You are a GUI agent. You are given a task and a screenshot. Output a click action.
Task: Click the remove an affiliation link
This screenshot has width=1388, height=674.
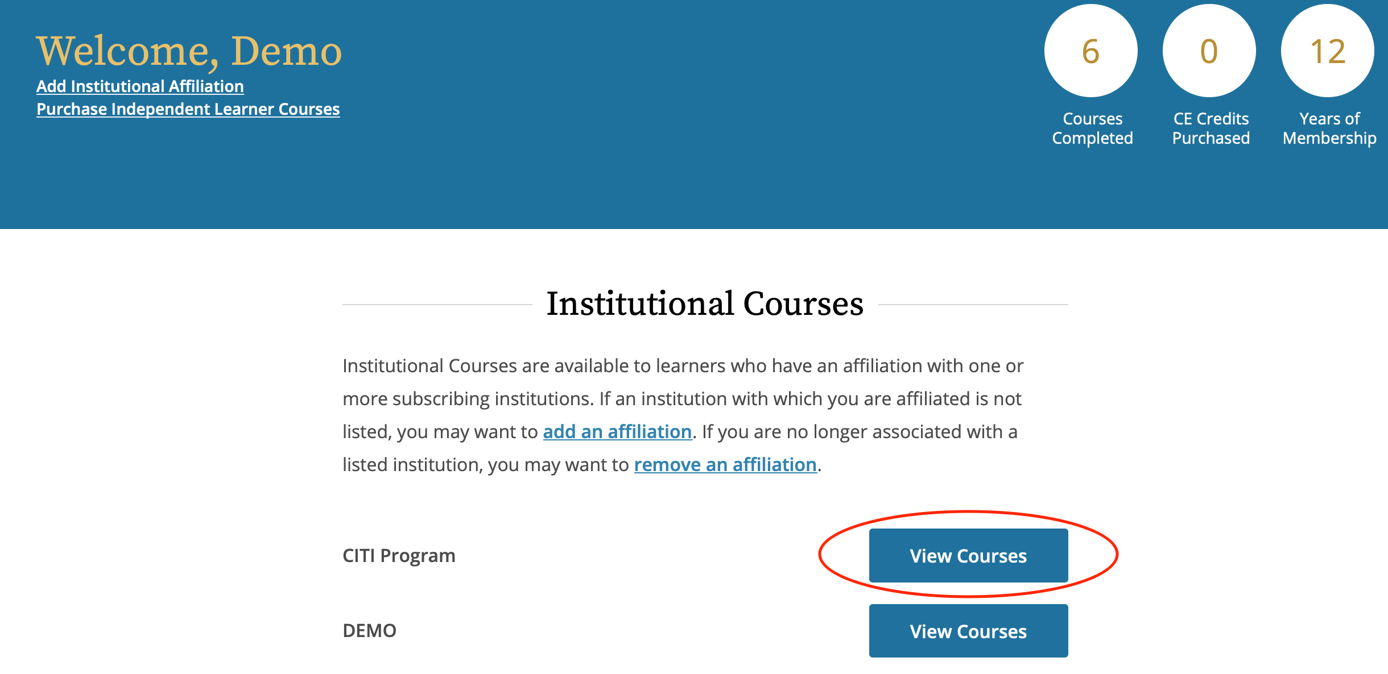[725, 464]
